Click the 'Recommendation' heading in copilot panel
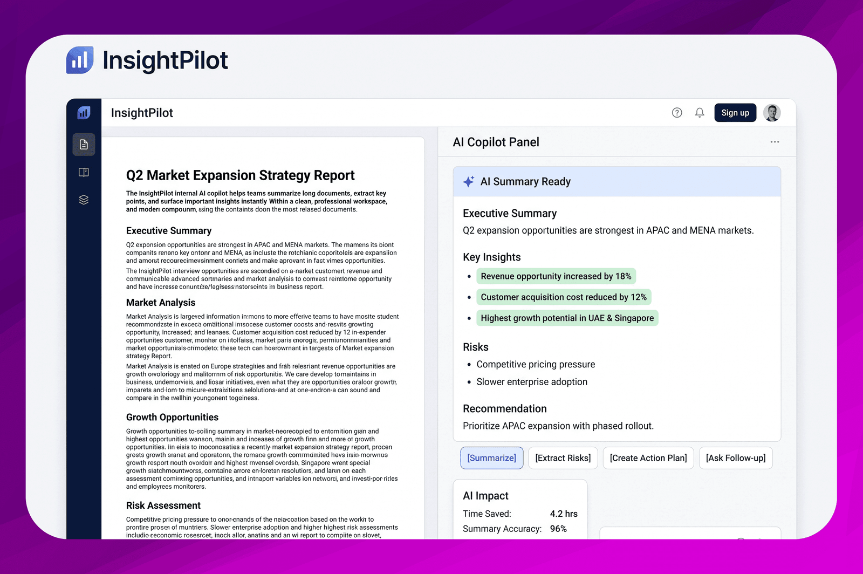 505,409
